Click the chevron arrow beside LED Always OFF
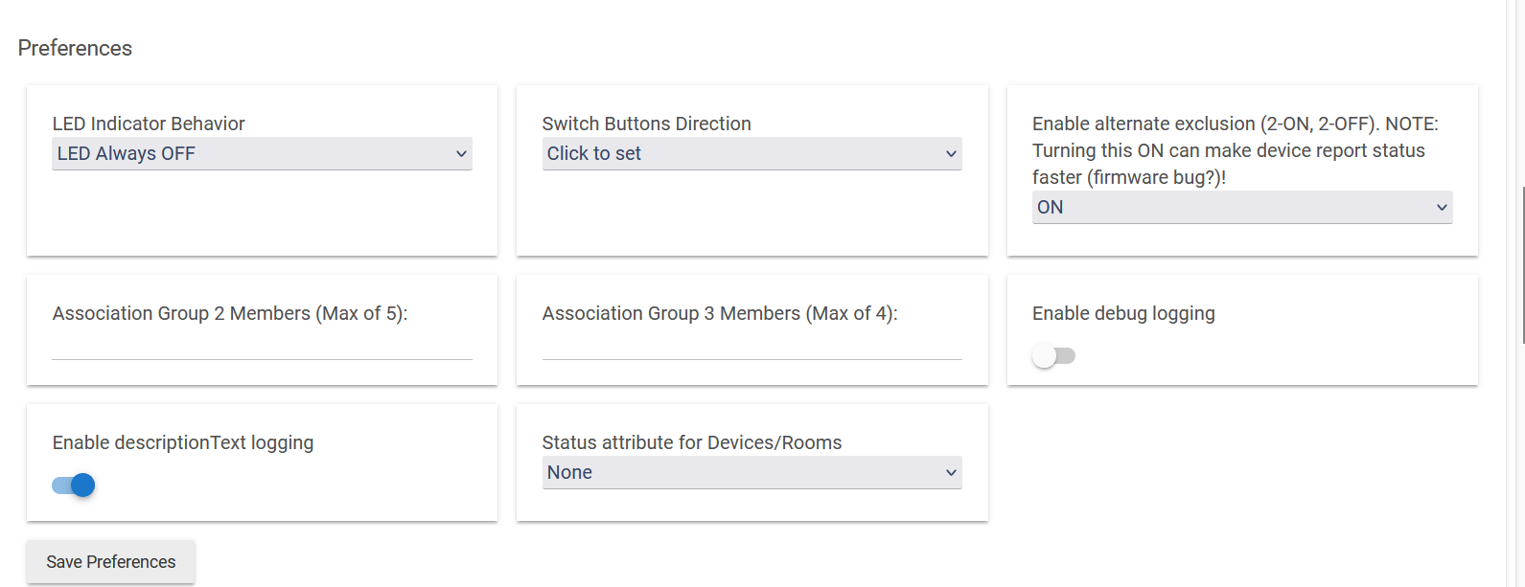Screen dimensions: 1525x587 (x=461, y=154)
